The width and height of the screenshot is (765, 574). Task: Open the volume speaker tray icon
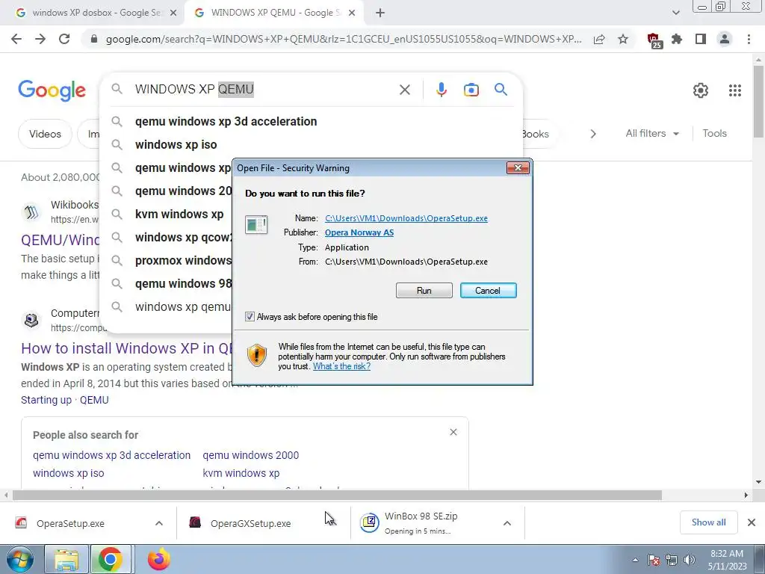click(x=689, y=560)
